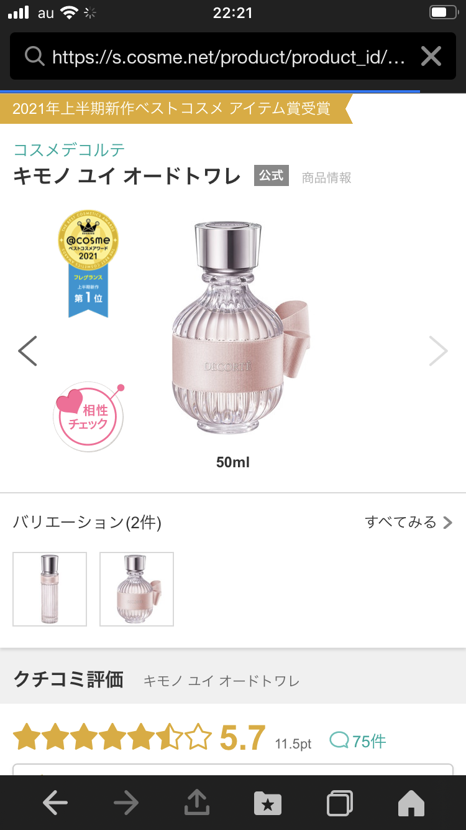Open the 相性チェック compatibility badge
466x830 pixels.
tap(88, 416)
